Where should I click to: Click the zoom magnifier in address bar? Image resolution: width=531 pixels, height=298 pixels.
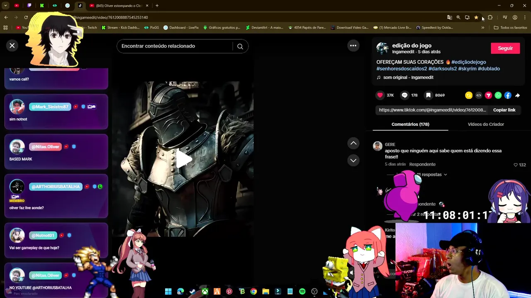click(458, 17)
